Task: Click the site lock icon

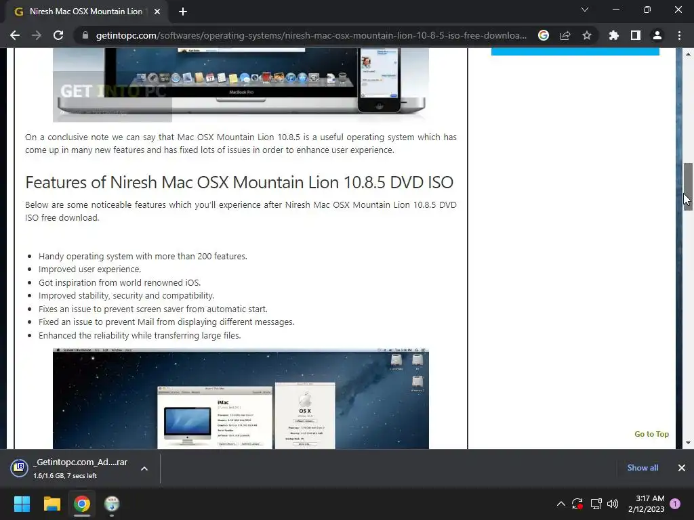Action: [x=85, y=35]
